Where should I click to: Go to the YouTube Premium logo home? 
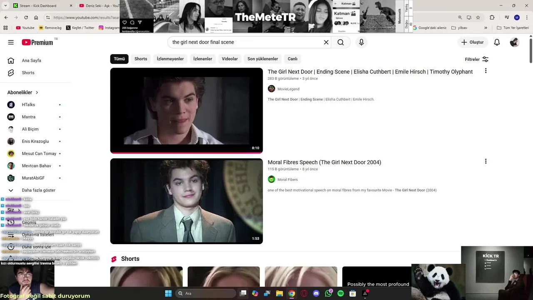37,42
